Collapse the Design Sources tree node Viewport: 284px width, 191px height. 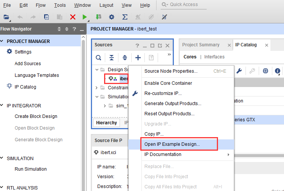(97, 70)
